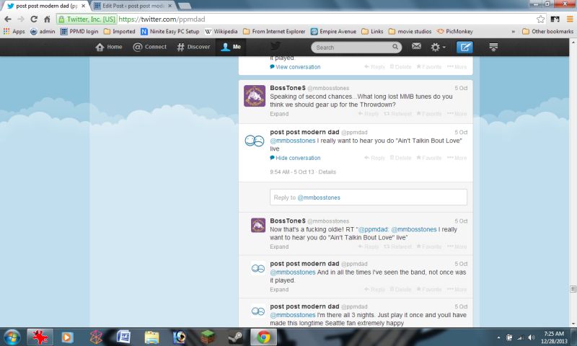577x346 pixels.
Task: Open Windows Explorer folder in taskbar
Action: (x=151, y=337)
